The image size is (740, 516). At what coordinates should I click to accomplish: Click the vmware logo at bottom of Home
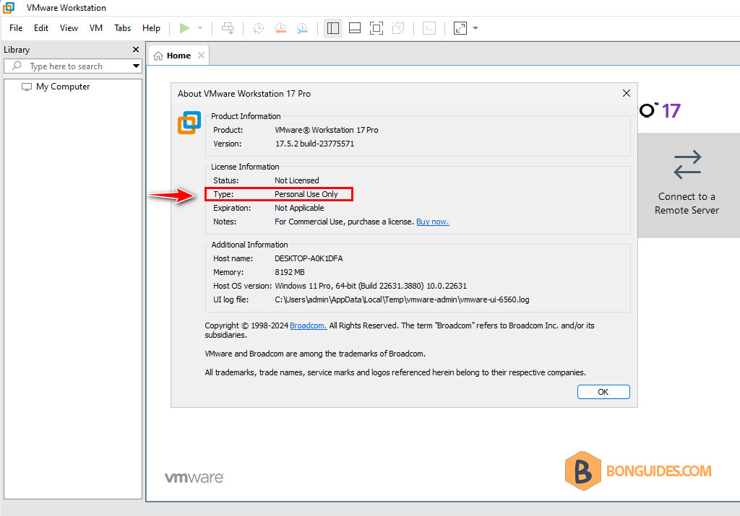[x=194, y=477]
